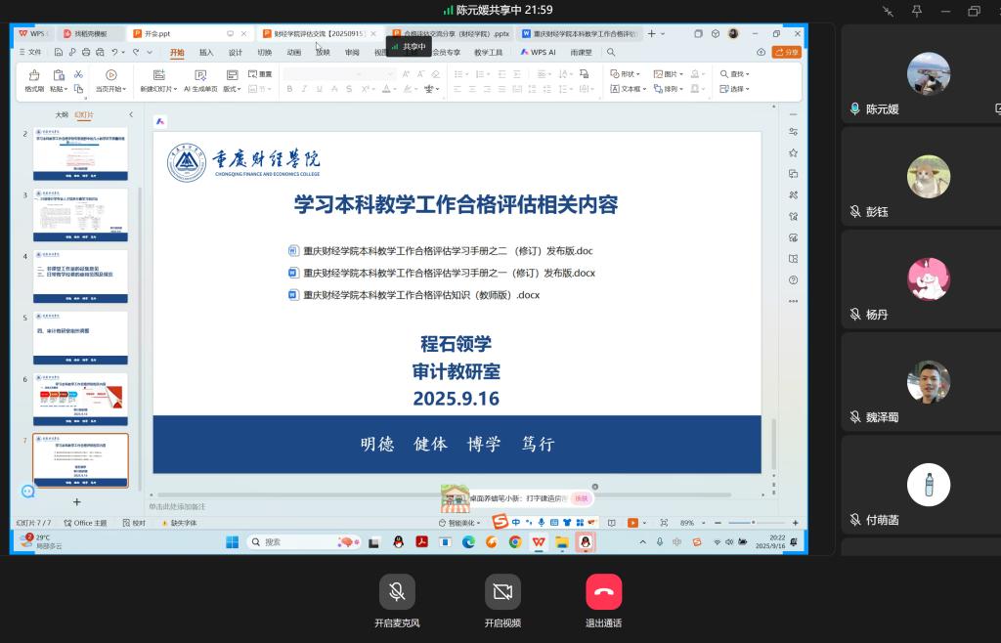This screenshot has width=1001, height=643.
Task: Click the WPS AI button
Action: coord(539,52)
